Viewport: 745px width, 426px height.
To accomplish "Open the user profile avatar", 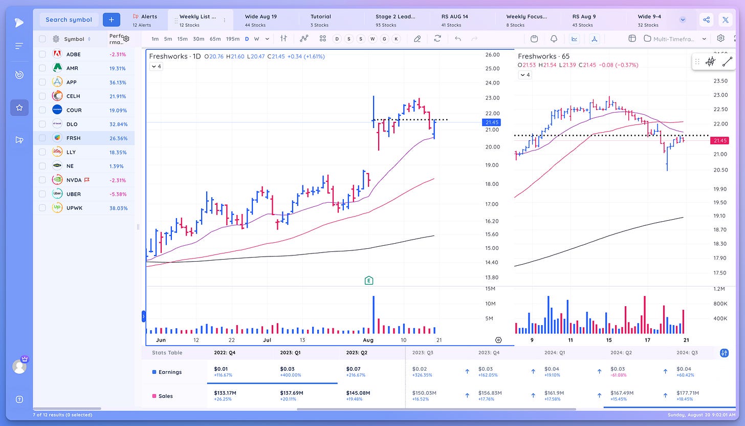I will pyautogui.click(x=19, y=367).
